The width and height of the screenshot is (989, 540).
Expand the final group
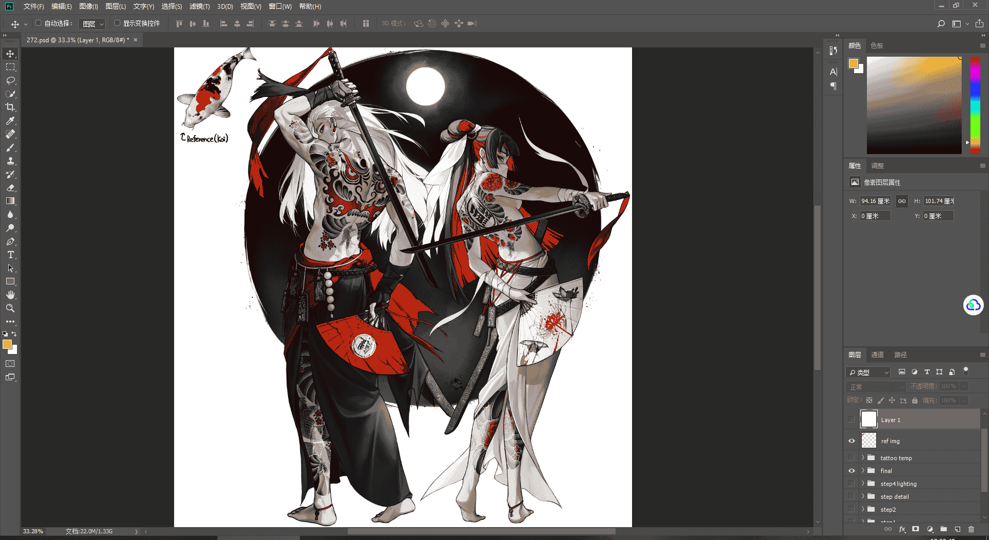(863, 470)
